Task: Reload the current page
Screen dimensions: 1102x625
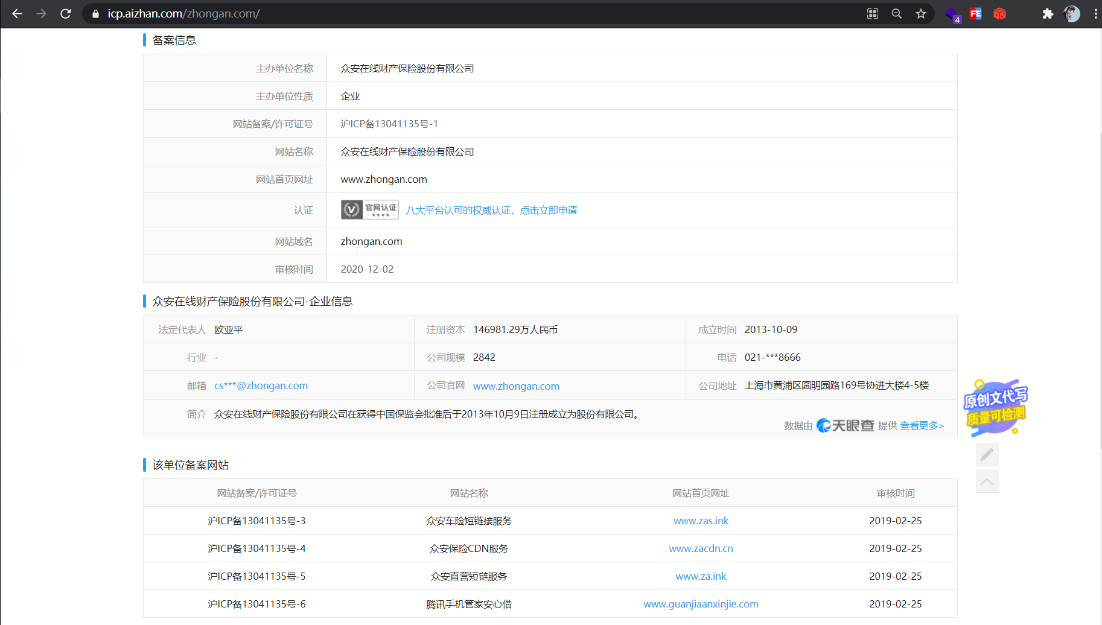Action: 66,13
